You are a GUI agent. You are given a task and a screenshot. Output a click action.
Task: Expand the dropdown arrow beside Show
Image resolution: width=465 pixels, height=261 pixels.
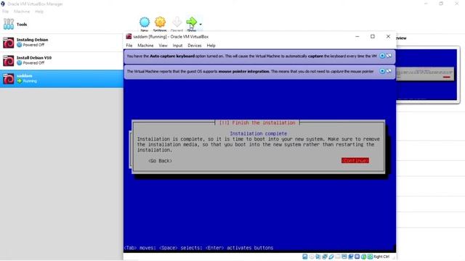click(x=201, y=24)
